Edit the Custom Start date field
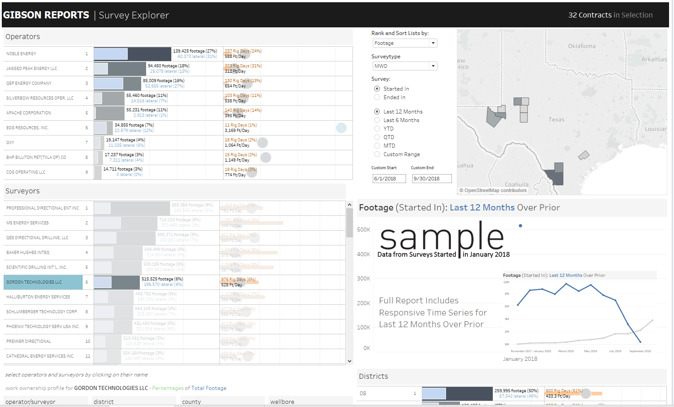674x407 pixels. 389,179
